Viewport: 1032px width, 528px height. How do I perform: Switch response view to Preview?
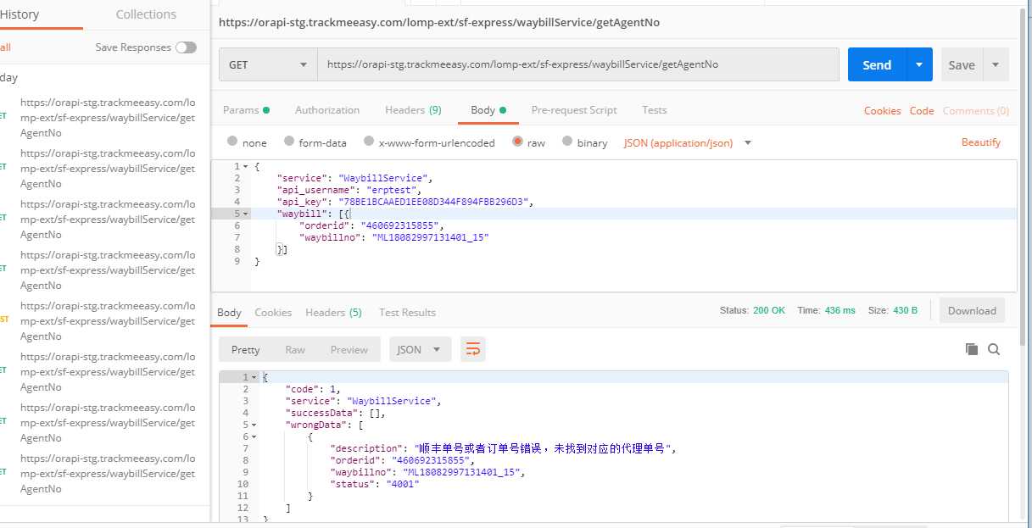(x=349, y=349)
